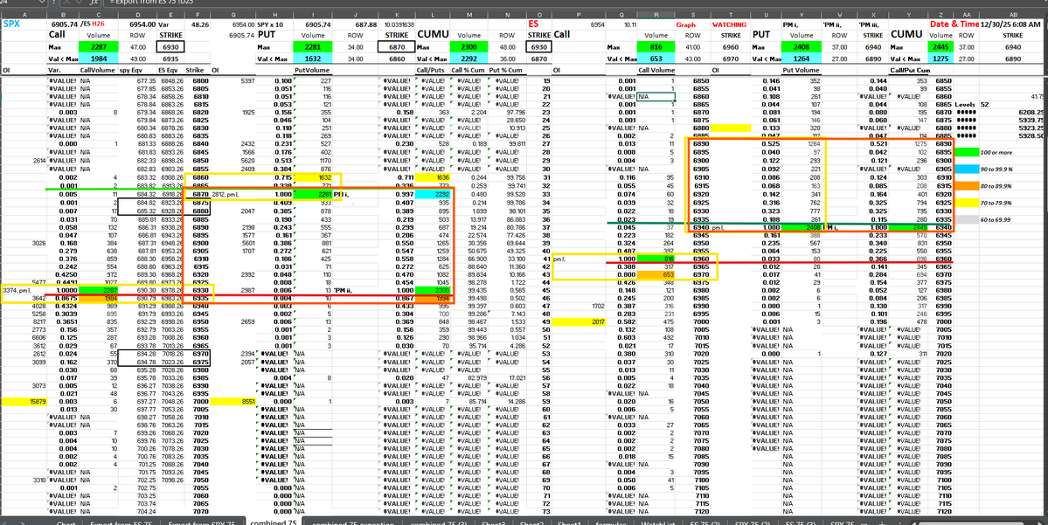Select green ES CUMU max cell 2445
The height and width of the screenshot is (525, 1048).
941,47
